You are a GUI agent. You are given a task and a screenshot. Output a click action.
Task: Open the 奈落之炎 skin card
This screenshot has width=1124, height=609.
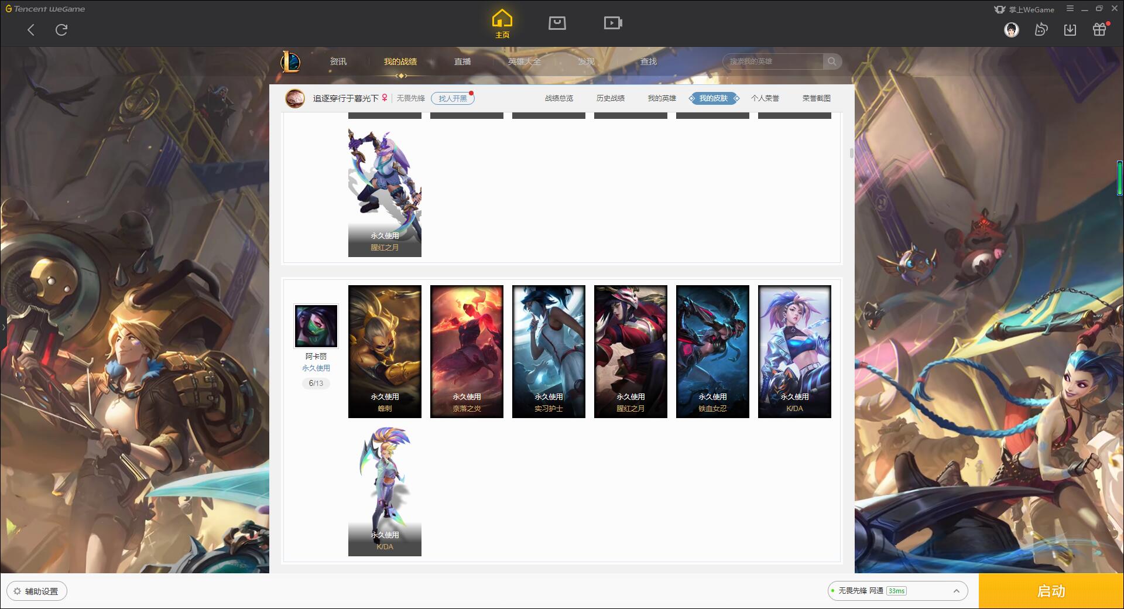(467, 351)
